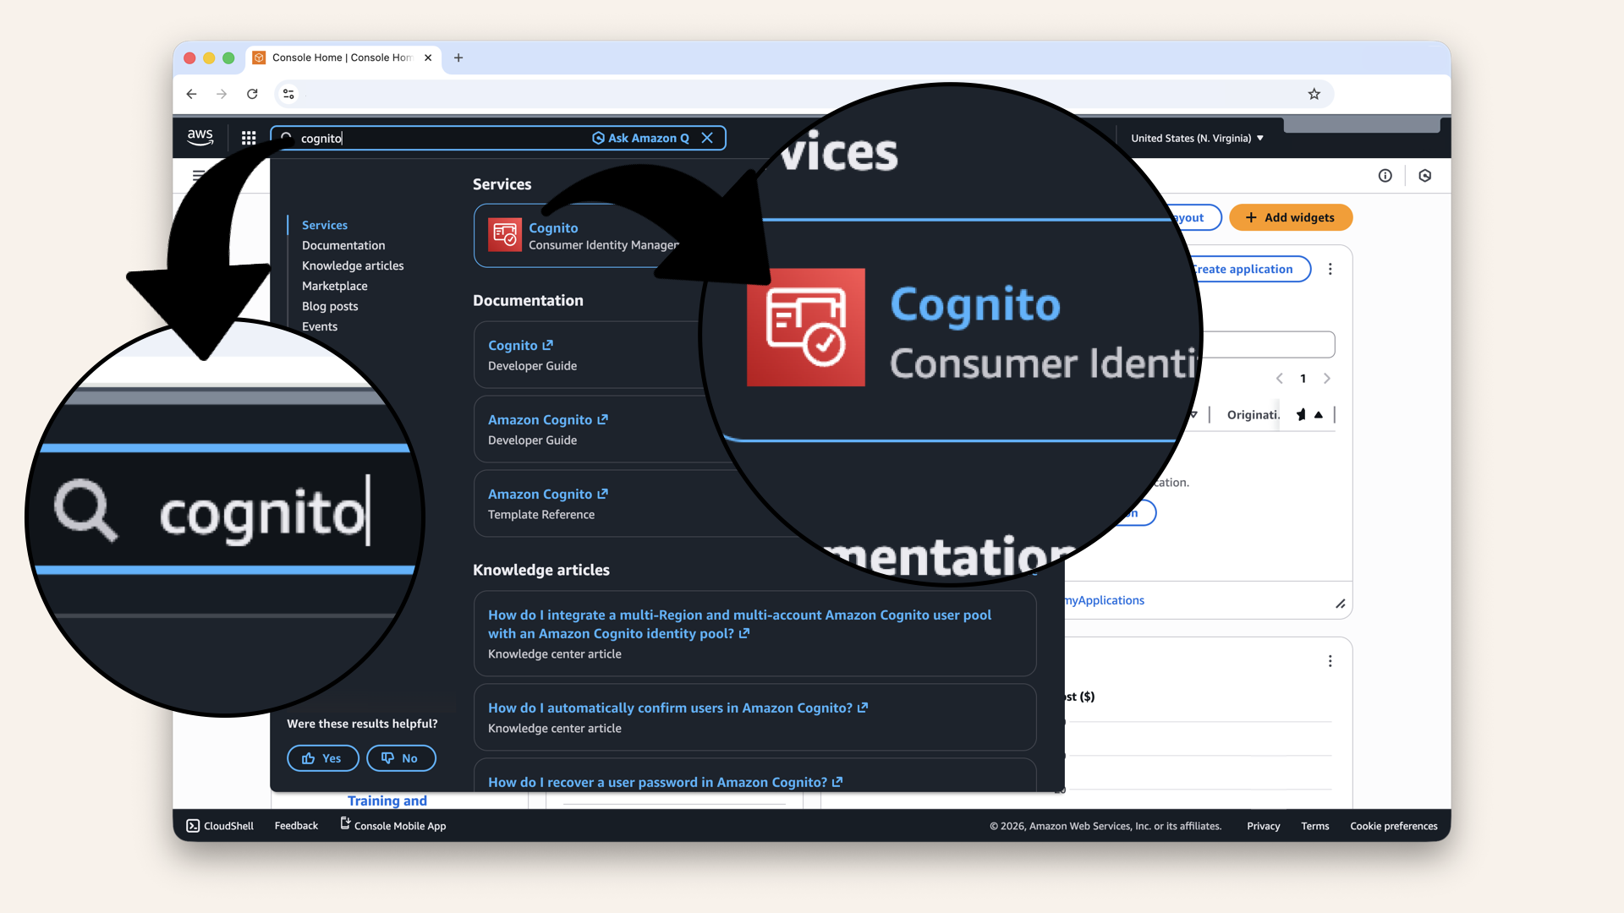
Task: Toggle the sidebar hamburger menu
Action: click(199, 175)
